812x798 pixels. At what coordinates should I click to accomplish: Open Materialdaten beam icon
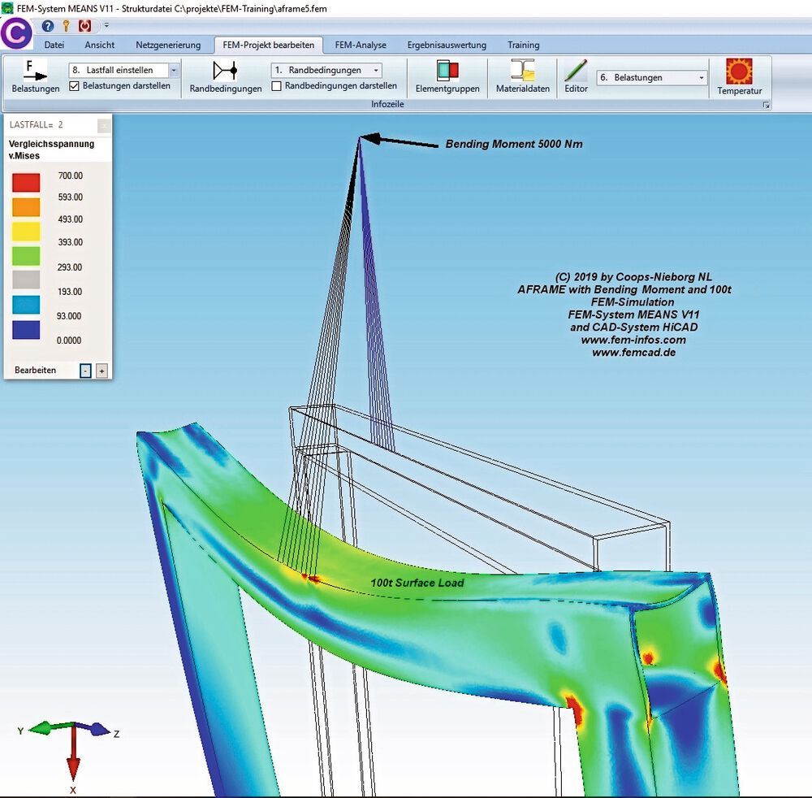522,71
